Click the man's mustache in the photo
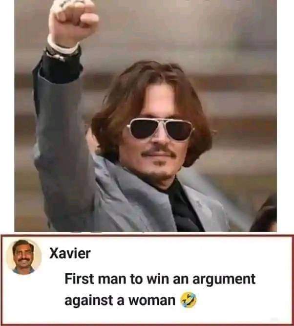The height and width of the screenshot is (326, 294). tap(159, 153)
